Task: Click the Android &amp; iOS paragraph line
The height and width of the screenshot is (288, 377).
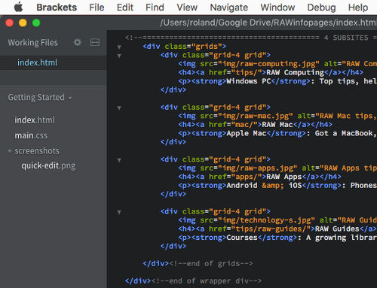Action: tap(277, 186)
